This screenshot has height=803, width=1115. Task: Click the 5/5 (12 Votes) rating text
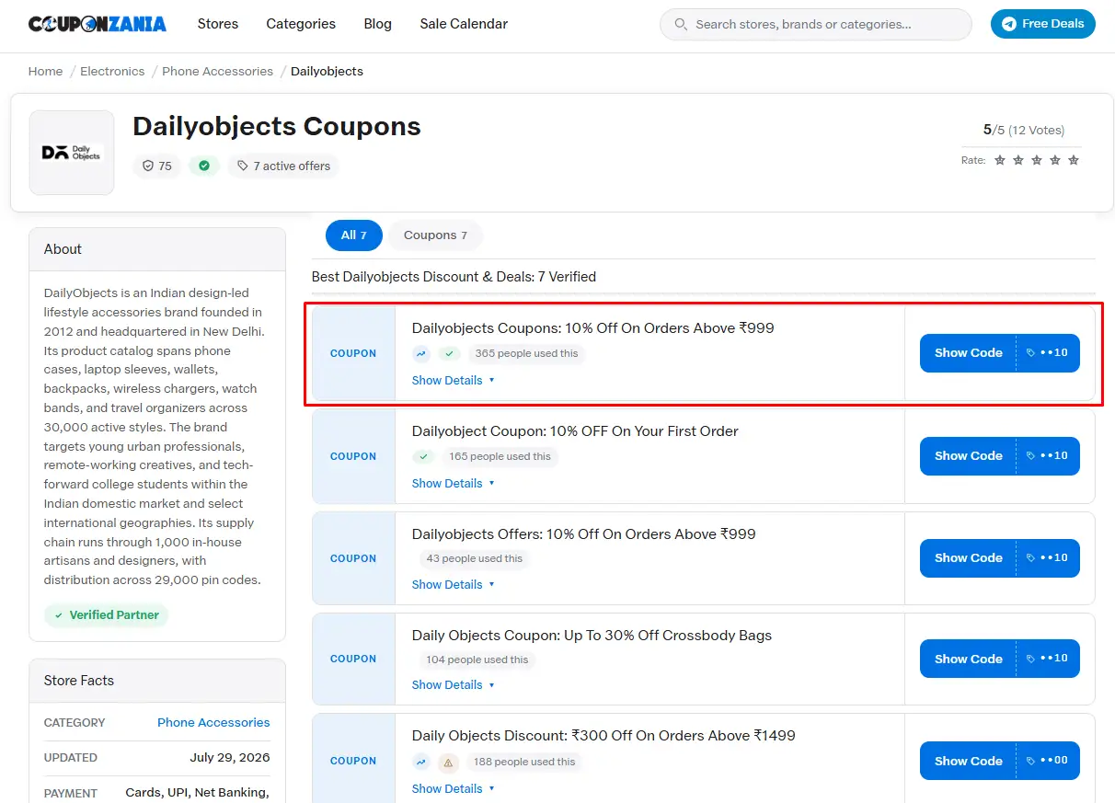click(x=1024, y=130)
